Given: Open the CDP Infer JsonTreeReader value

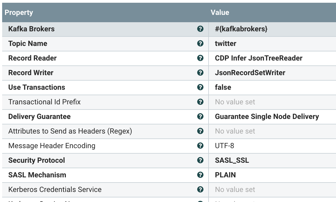Looking at the screenshot, I should [x=259, y=58].
